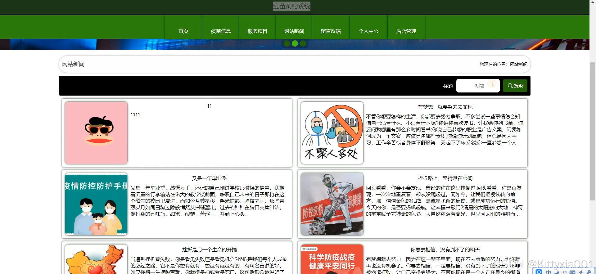This screenshot has height=274, width=596.
Task: Toggle the IME punctuation mode icon
Action: point(564,272)
